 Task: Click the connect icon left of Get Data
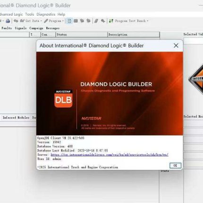16,21
